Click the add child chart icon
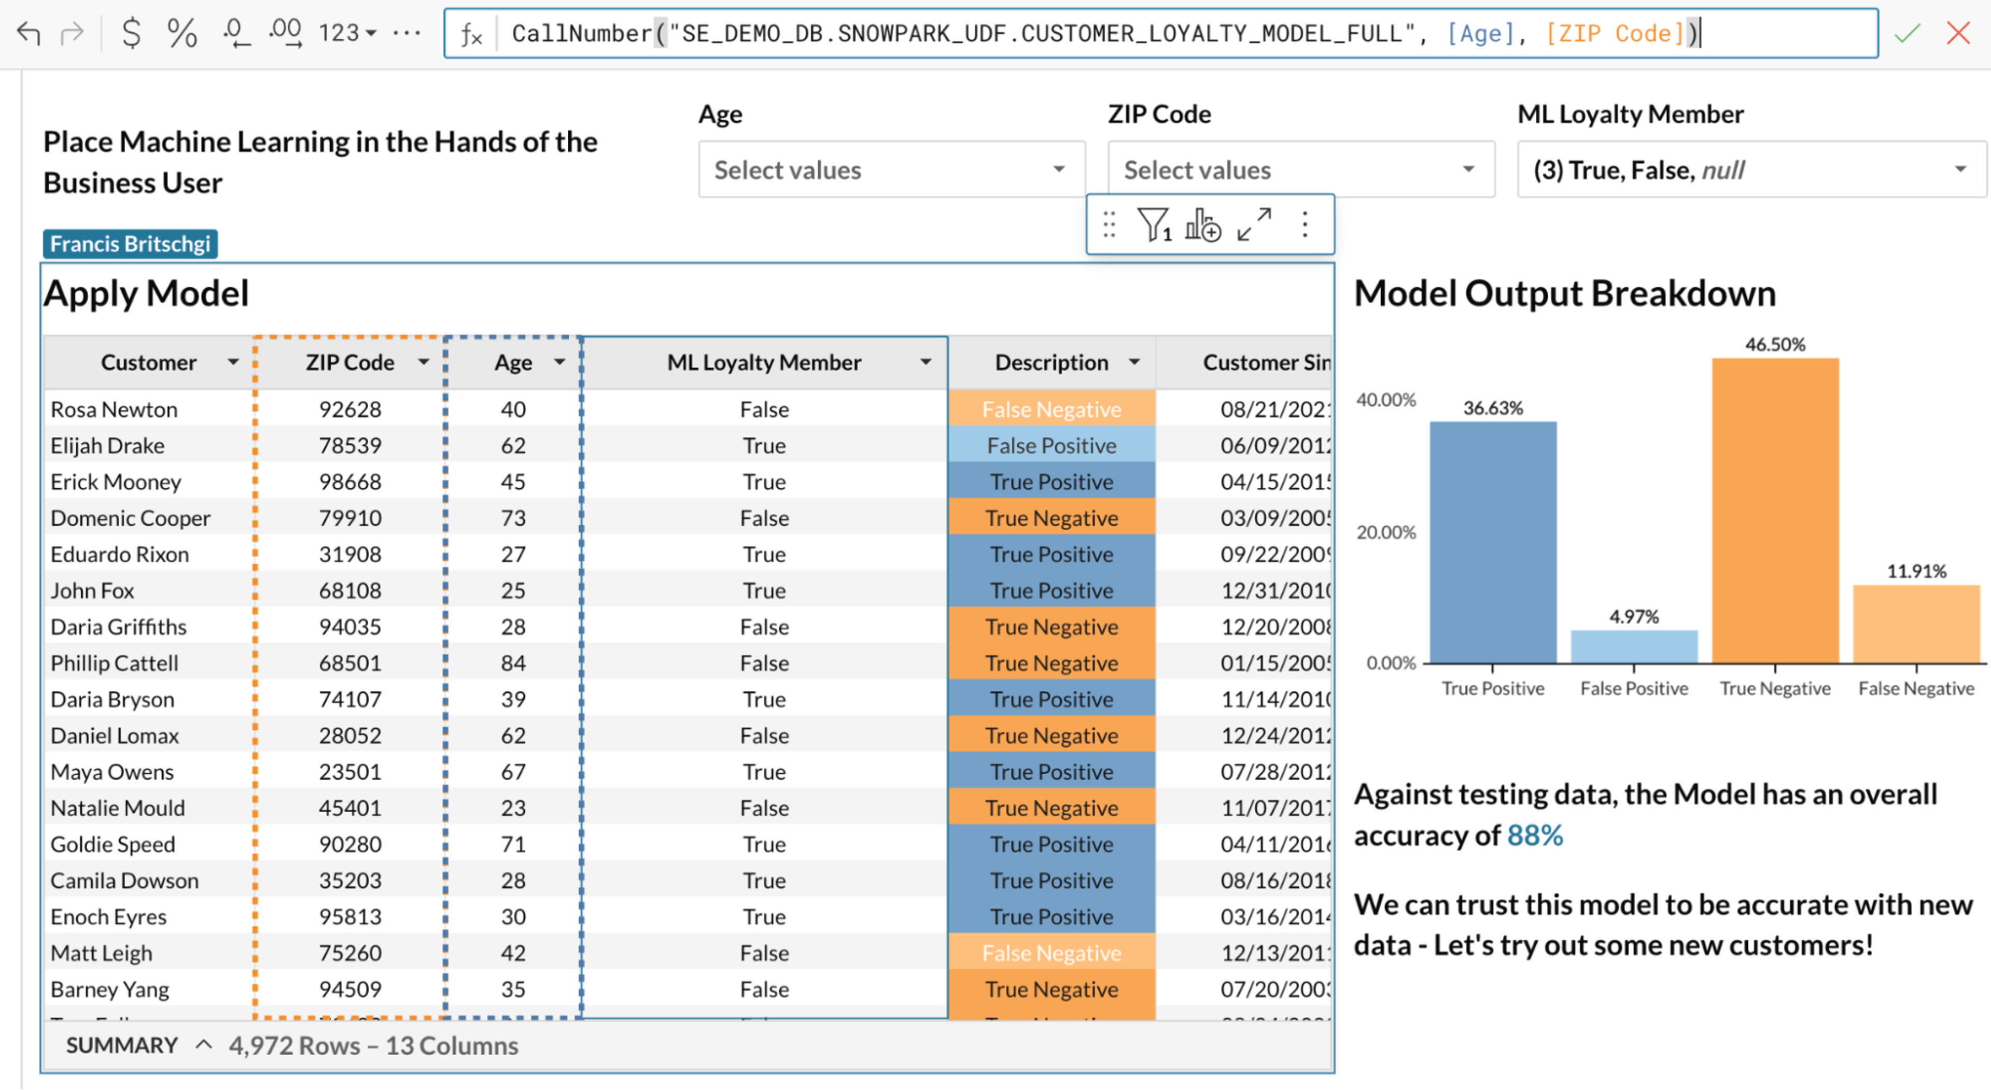This screenshot has width=1991, height=1090. point(1203,225)
